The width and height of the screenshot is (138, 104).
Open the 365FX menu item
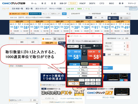point(92,3)
